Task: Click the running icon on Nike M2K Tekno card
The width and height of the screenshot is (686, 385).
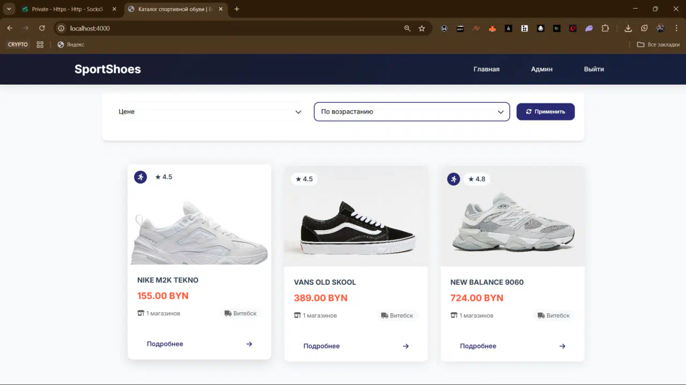Action: pos(140,177)
